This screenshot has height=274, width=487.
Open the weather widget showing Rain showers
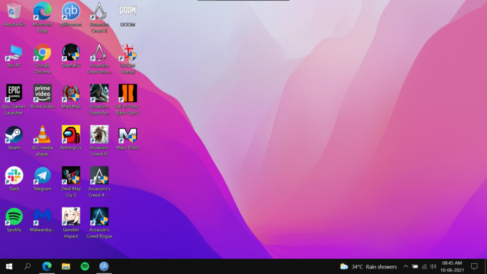coord(368,267)
